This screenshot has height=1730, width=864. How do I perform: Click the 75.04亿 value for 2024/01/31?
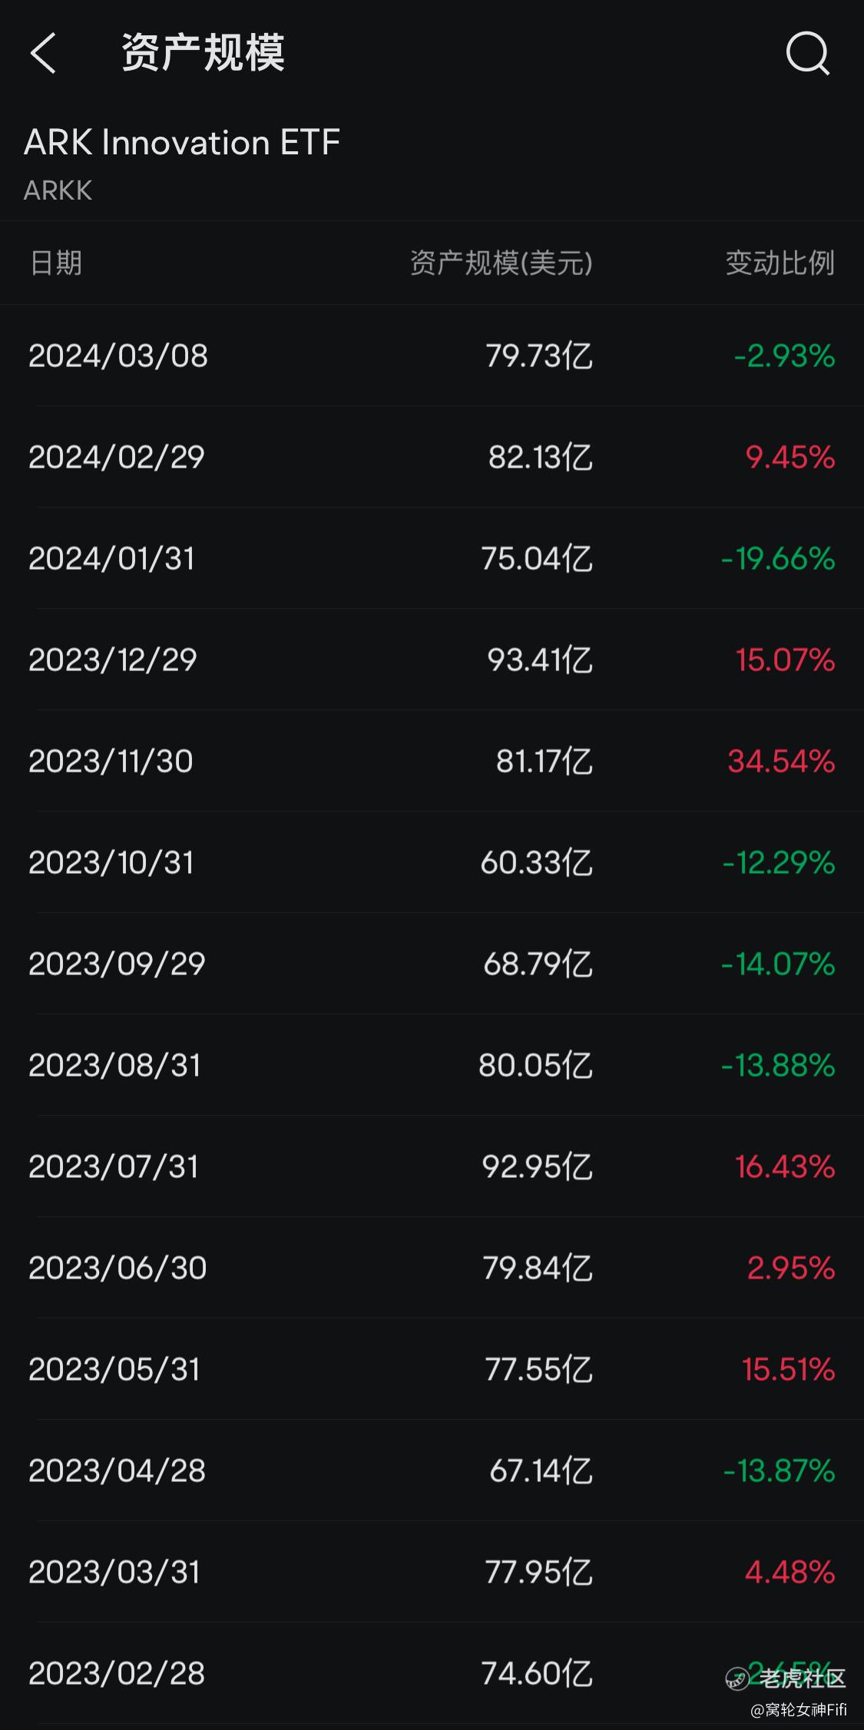click(x=537, y=558)
